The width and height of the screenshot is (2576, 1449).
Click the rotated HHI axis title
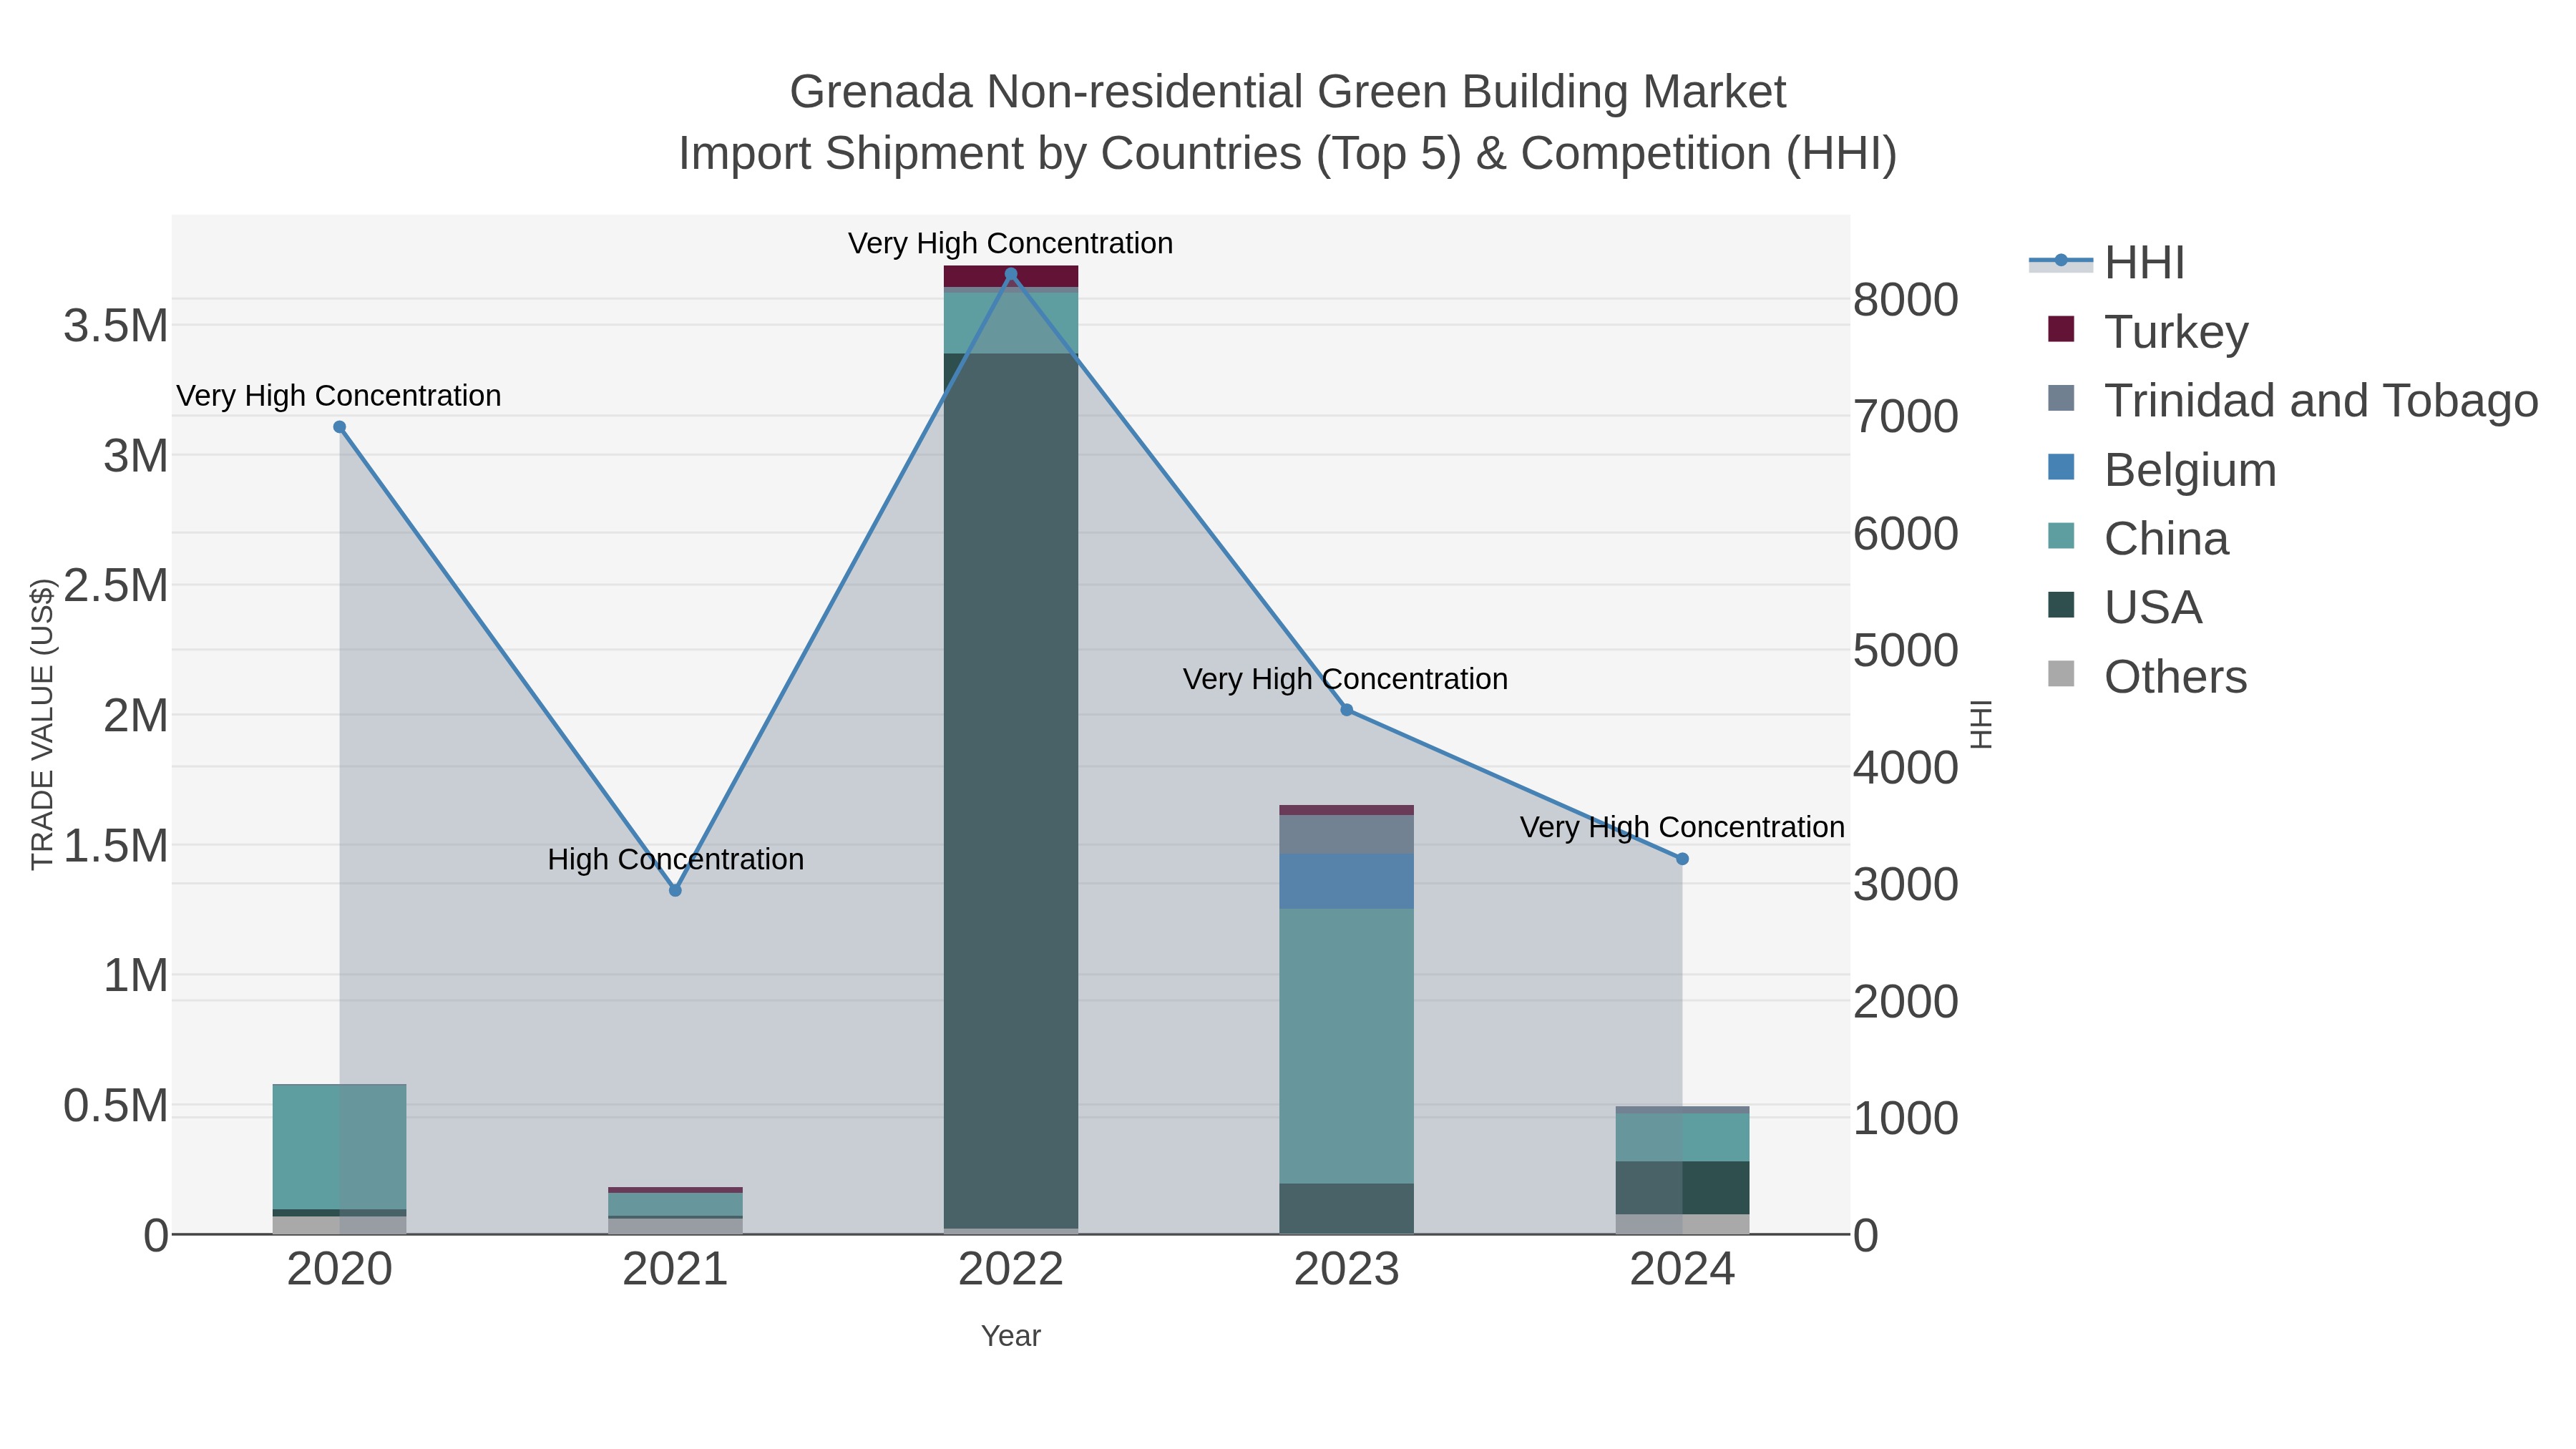point(1981,724)
